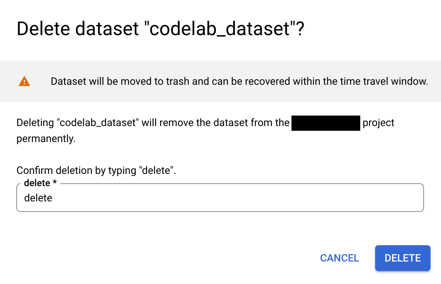Click the CANCEL button text
The image size is (441, 284).
point(339,258)
